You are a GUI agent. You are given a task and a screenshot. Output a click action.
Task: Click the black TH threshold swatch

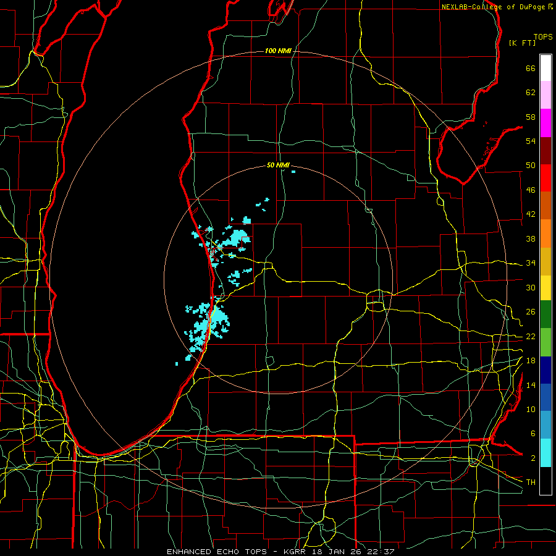tap(545, 481)
